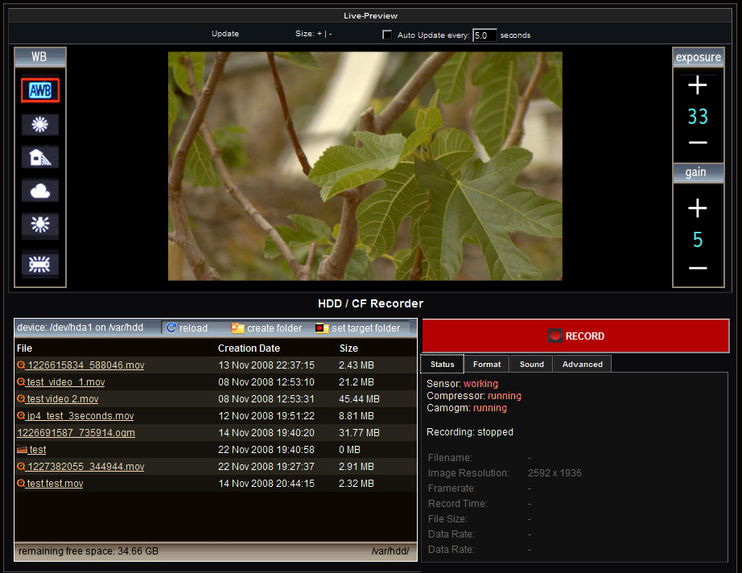Select the AWB auto white balance icon
This screenshot has width=742, height=573.
[40, 91]
